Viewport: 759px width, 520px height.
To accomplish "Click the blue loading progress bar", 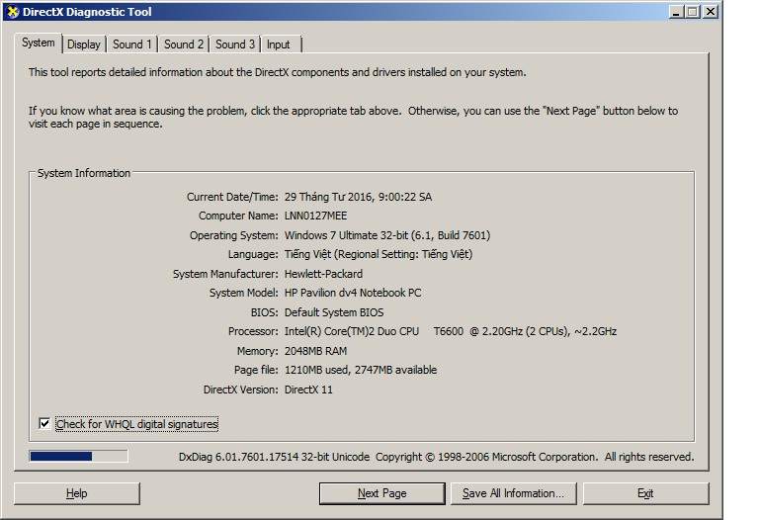I will click(x=78, y=457).
